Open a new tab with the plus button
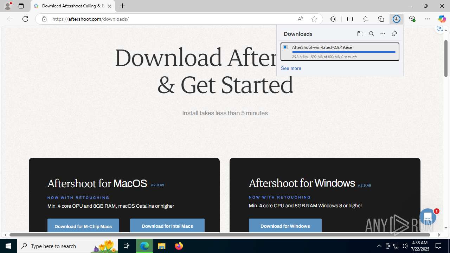Screen dimensions: 450x253 [122, 6]
